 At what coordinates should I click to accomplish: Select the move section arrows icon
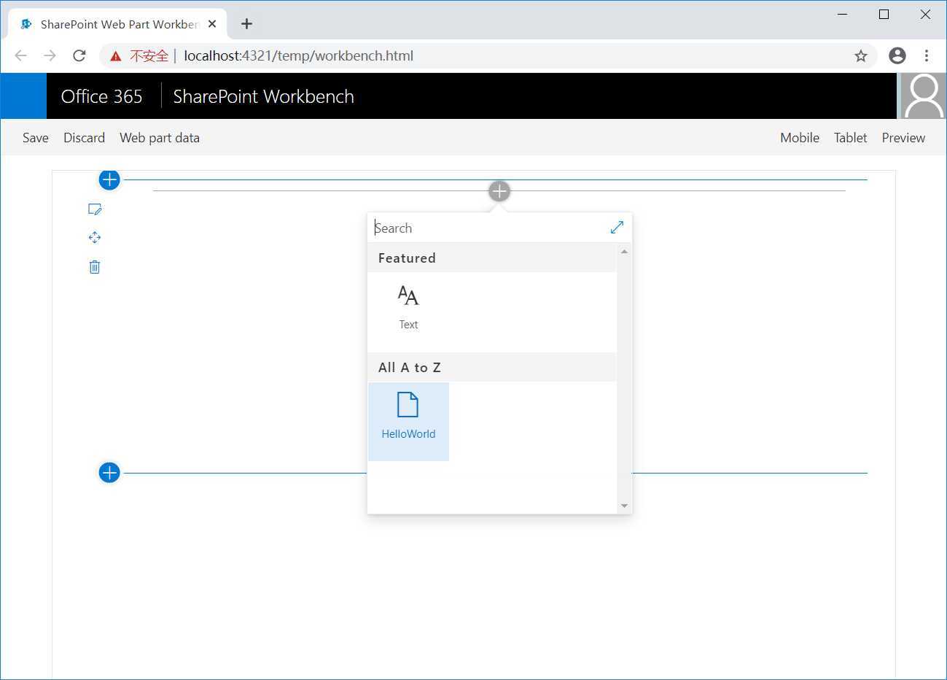[x=95, y=238]
